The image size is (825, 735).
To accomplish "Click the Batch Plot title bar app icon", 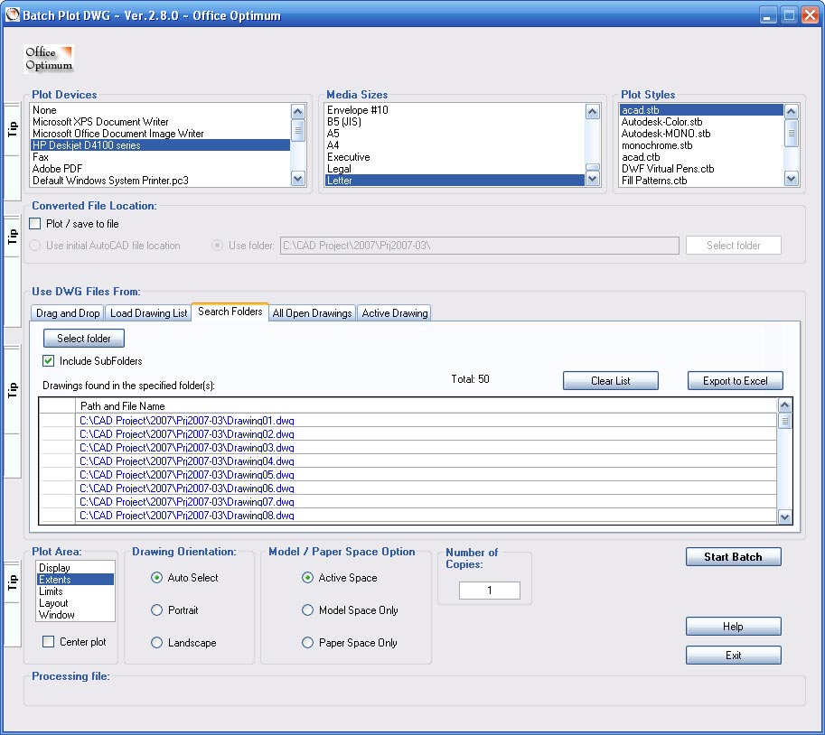I will 12,14.
